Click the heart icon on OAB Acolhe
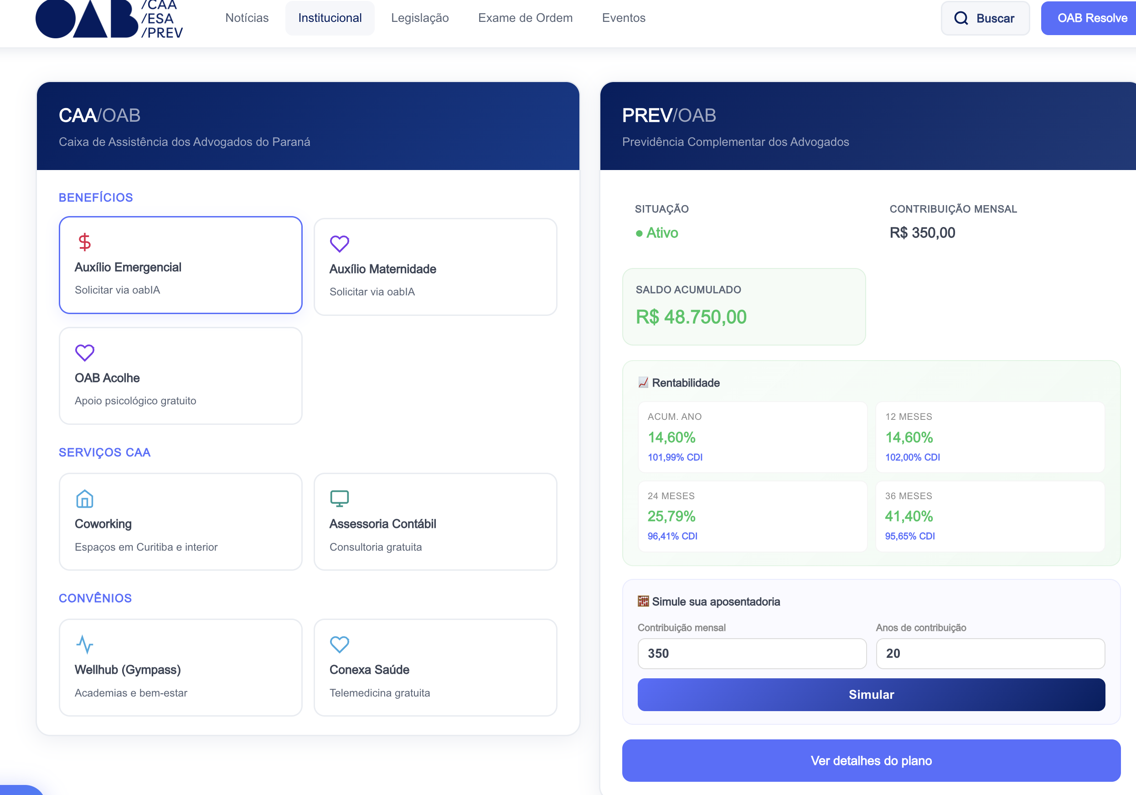Viewport: 1136px width, 795px height. pyautogui.click(x=85, y=352)
